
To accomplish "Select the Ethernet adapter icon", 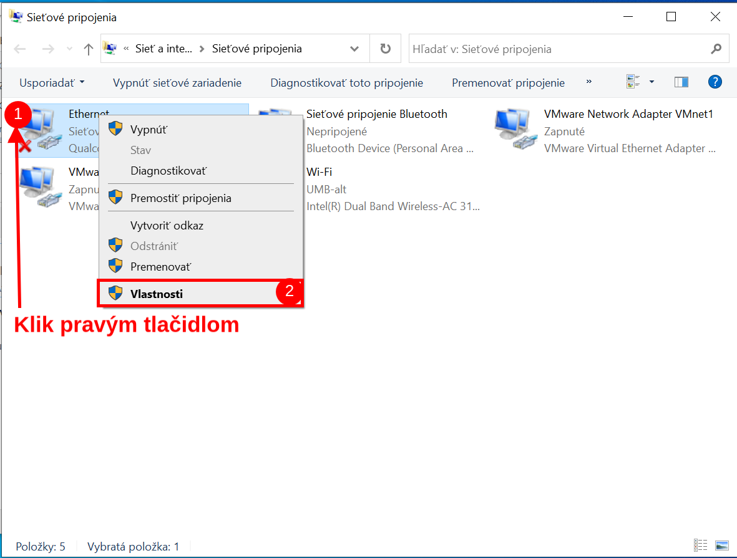I will point(41,130).
